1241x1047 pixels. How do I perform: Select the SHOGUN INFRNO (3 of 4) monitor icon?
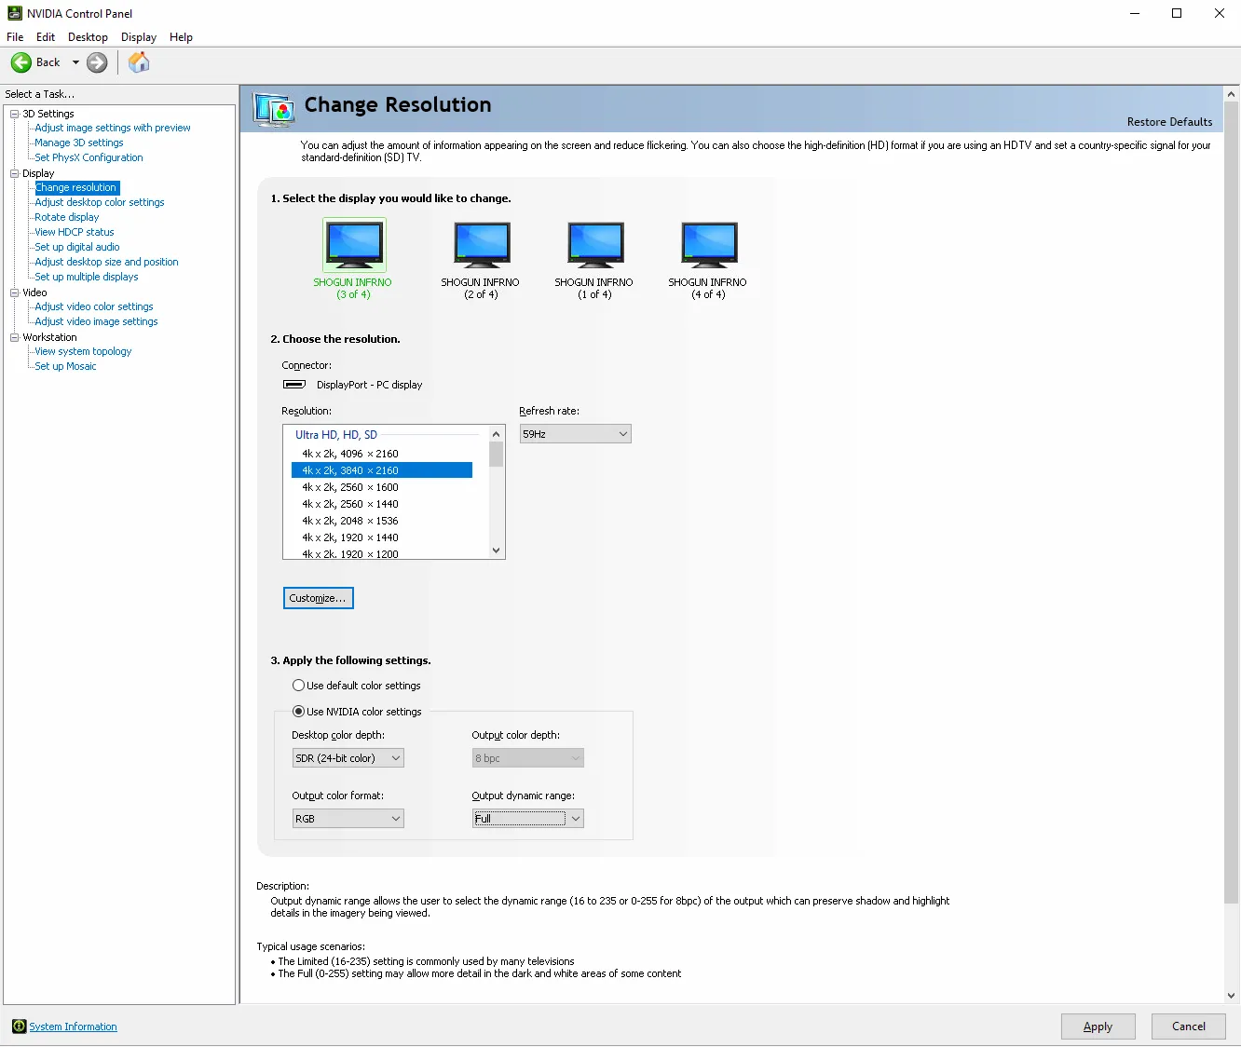tap(354, 244)
